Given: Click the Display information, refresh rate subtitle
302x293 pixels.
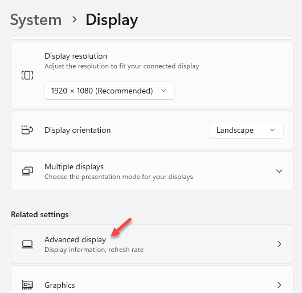Looking at the screenshot, I should click(94, 250).
